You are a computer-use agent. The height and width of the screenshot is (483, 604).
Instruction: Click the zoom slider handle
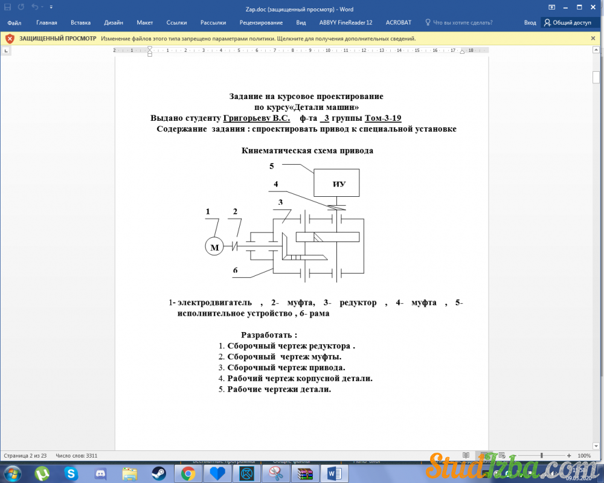click(x=542, y=456)
